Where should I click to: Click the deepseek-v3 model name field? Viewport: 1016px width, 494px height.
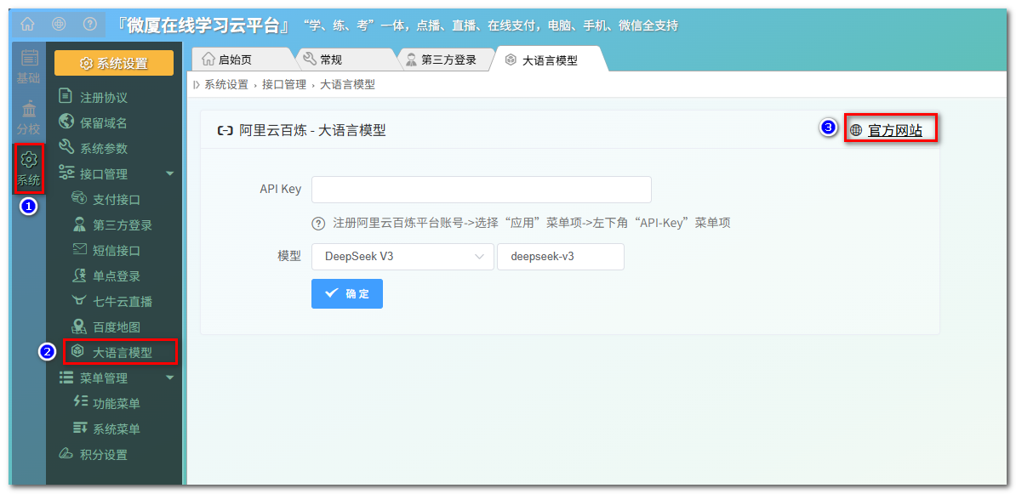560,257
